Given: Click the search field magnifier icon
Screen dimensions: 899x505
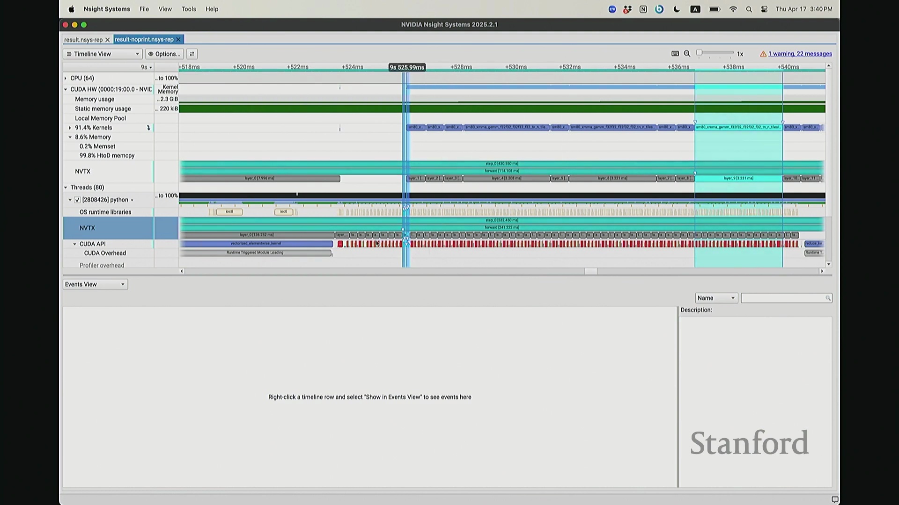Looking at the screenshot, I should point(828,298).
